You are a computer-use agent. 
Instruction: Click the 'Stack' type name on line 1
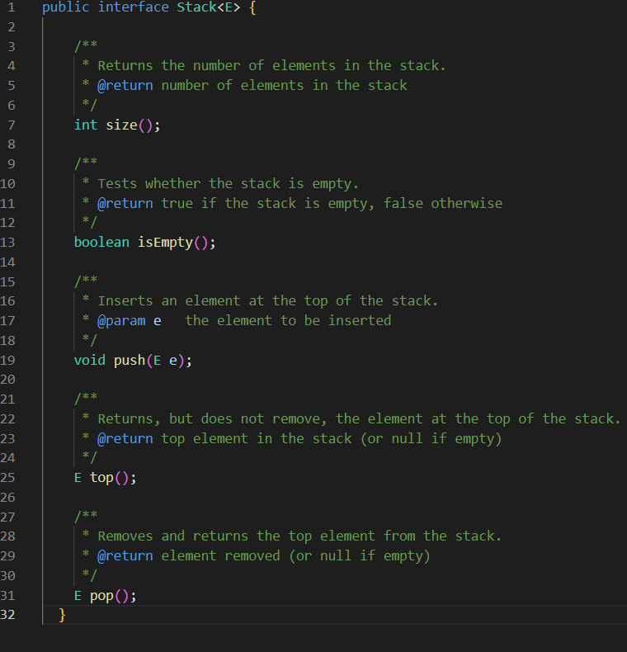(196, 7)
